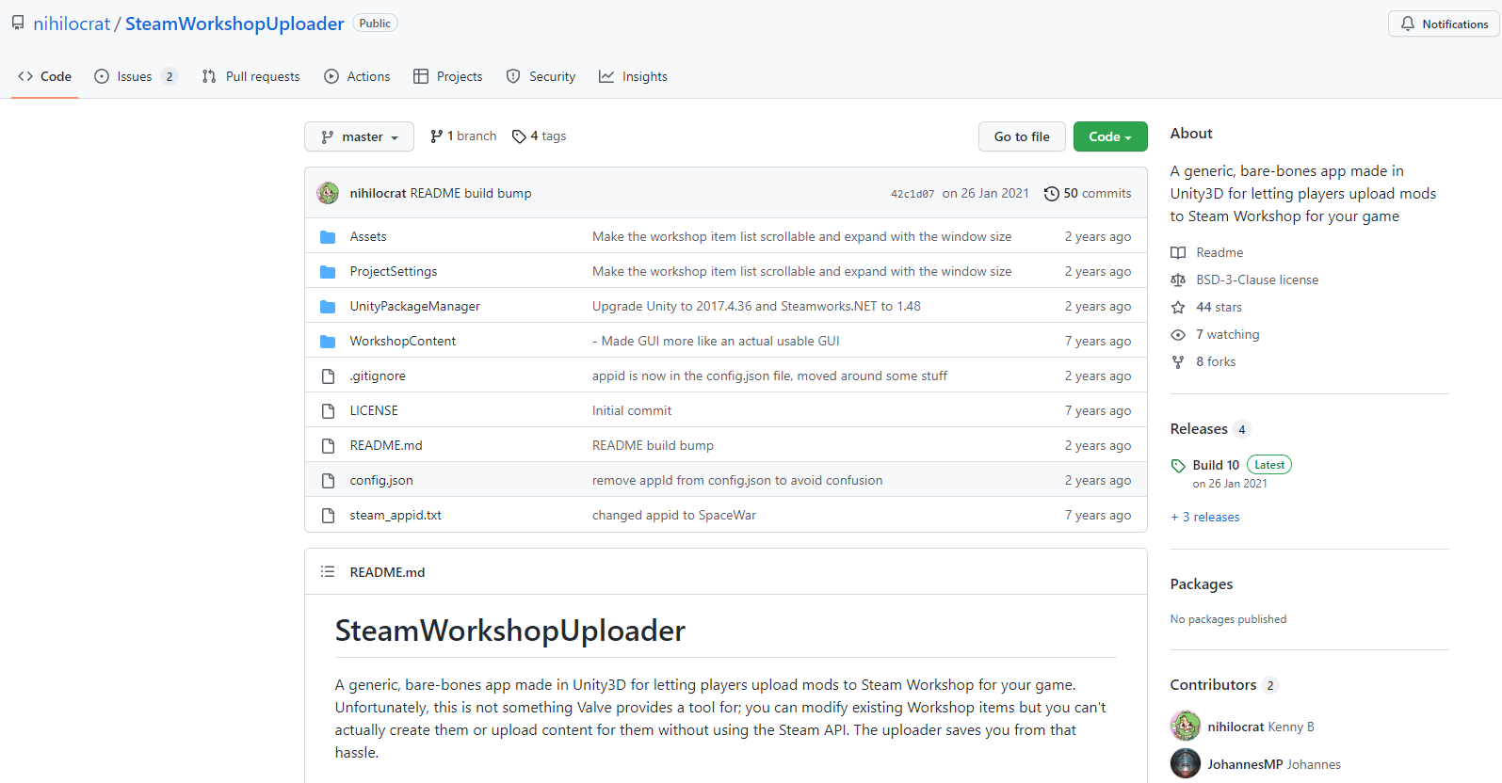
Task: Open the Releases section heading link
Action: (1199, 429)
